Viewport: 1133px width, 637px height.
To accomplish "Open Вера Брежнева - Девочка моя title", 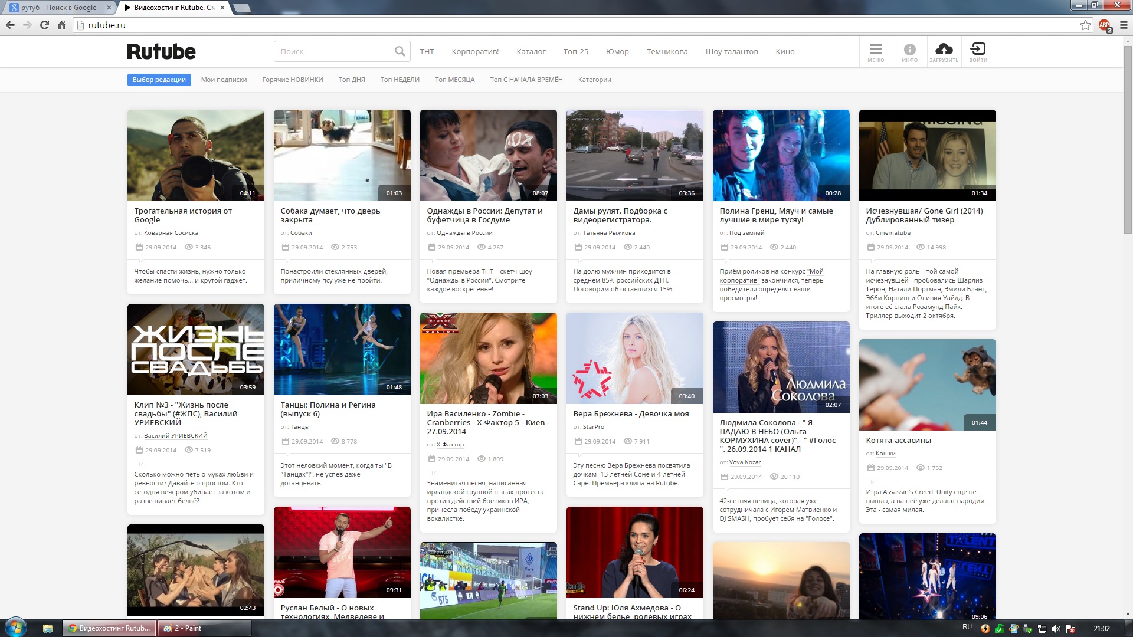I will (631, 414).
